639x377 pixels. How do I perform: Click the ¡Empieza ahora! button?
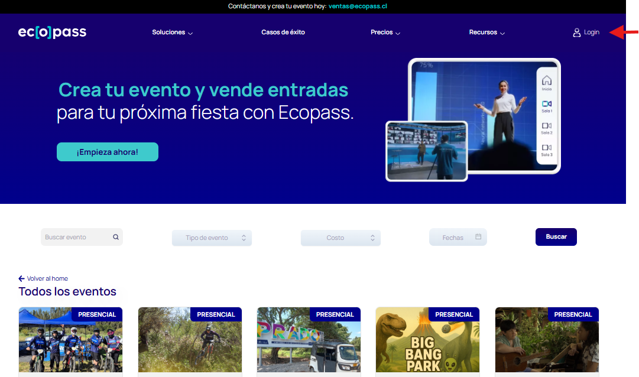(x=108, y=152)
